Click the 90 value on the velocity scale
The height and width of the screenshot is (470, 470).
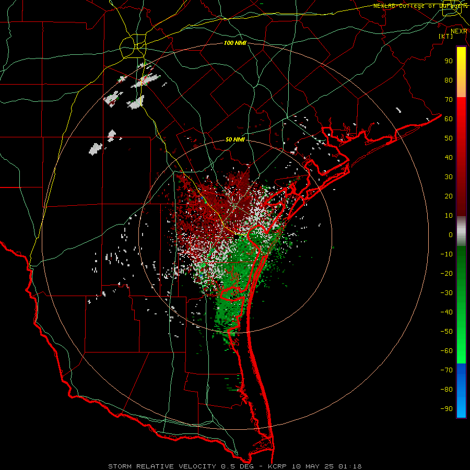pos(449,61)
